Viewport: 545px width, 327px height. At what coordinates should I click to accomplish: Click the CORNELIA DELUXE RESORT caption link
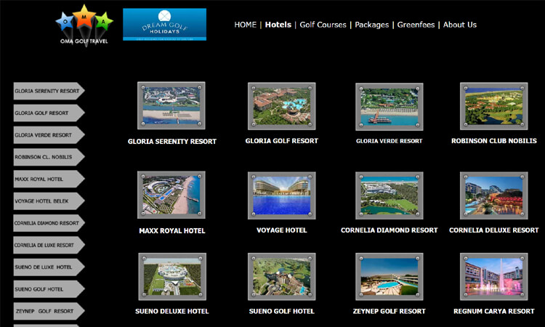(494, 230)
